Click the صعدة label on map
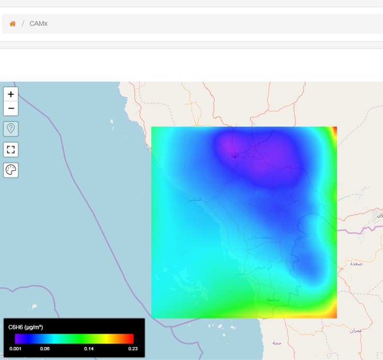 (x=356, y=264)
